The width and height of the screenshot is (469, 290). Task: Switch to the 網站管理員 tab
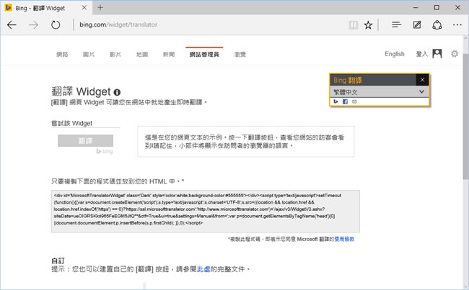205,54
